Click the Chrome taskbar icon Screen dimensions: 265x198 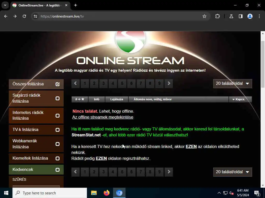[x=119, y=193]
